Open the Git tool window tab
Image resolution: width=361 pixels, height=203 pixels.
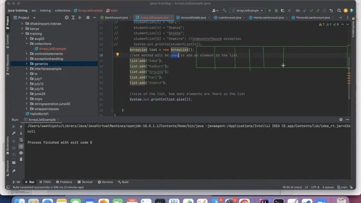pos(16,182)
